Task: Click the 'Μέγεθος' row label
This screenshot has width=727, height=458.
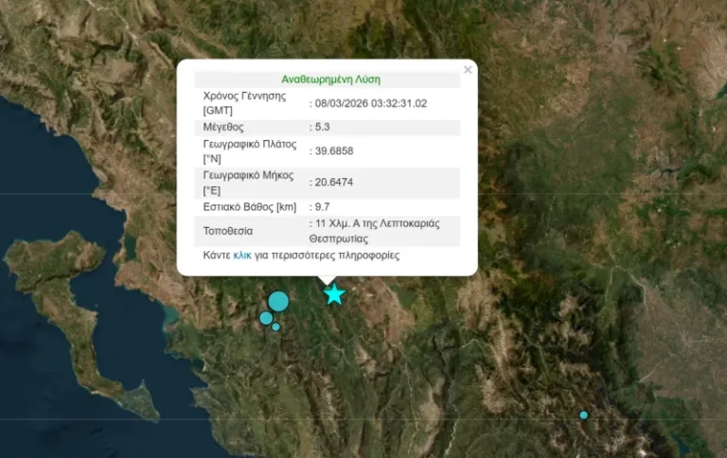Action: click(223, 127)
